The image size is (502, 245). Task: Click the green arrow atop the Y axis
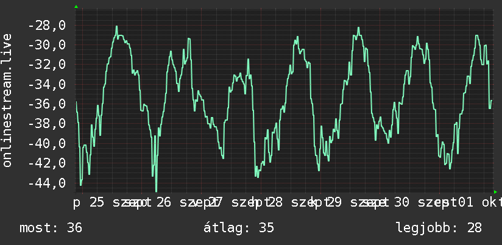point(76,7)
